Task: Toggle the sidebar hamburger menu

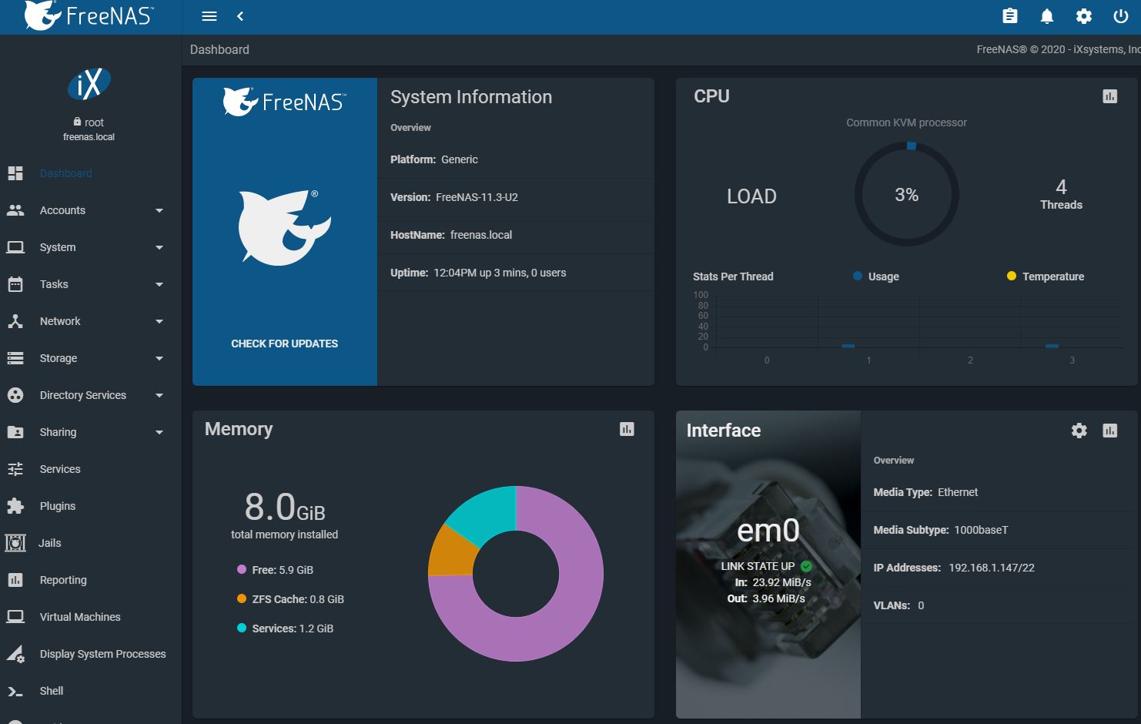Action: tap(209, 16)
